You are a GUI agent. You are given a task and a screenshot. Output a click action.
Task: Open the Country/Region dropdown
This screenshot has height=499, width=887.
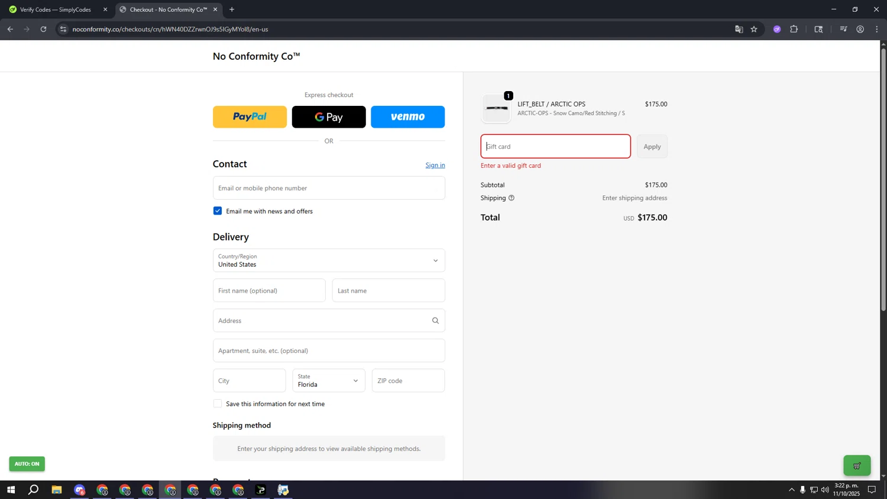[x=329, y=260]
